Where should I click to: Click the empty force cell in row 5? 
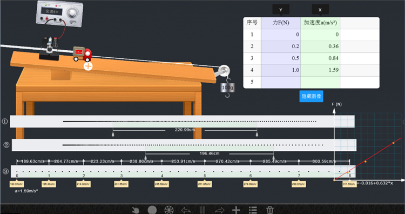coord(281,82)
